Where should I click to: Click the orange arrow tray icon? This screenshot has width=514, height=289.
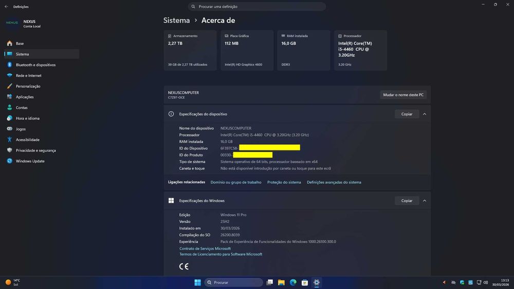pyautogui.click(x=445, y=282)
